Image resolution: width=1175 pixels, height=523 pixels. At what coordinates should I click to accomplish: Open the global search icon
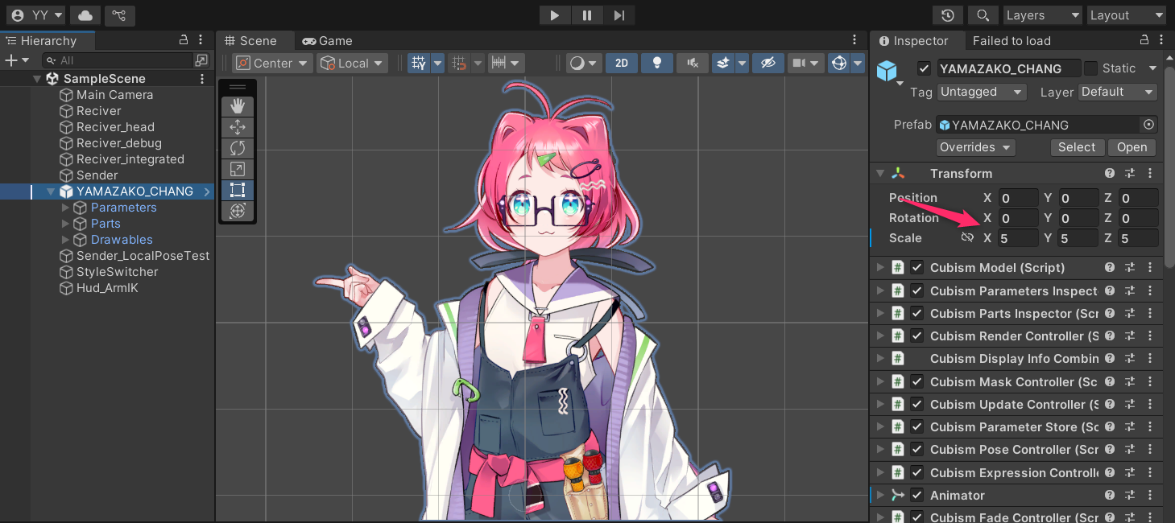[983, 15]
